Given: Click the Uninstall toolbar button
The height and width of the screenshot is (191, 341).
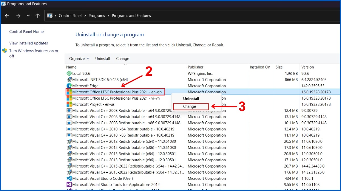Looking at the screenshot, I should (x=103, y=59).
